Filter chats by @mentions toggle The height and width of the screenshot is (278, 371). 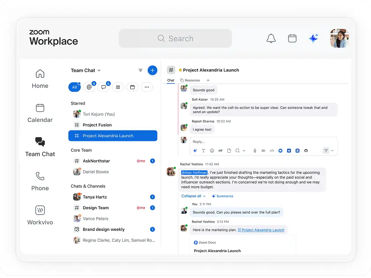pos(89,87)
